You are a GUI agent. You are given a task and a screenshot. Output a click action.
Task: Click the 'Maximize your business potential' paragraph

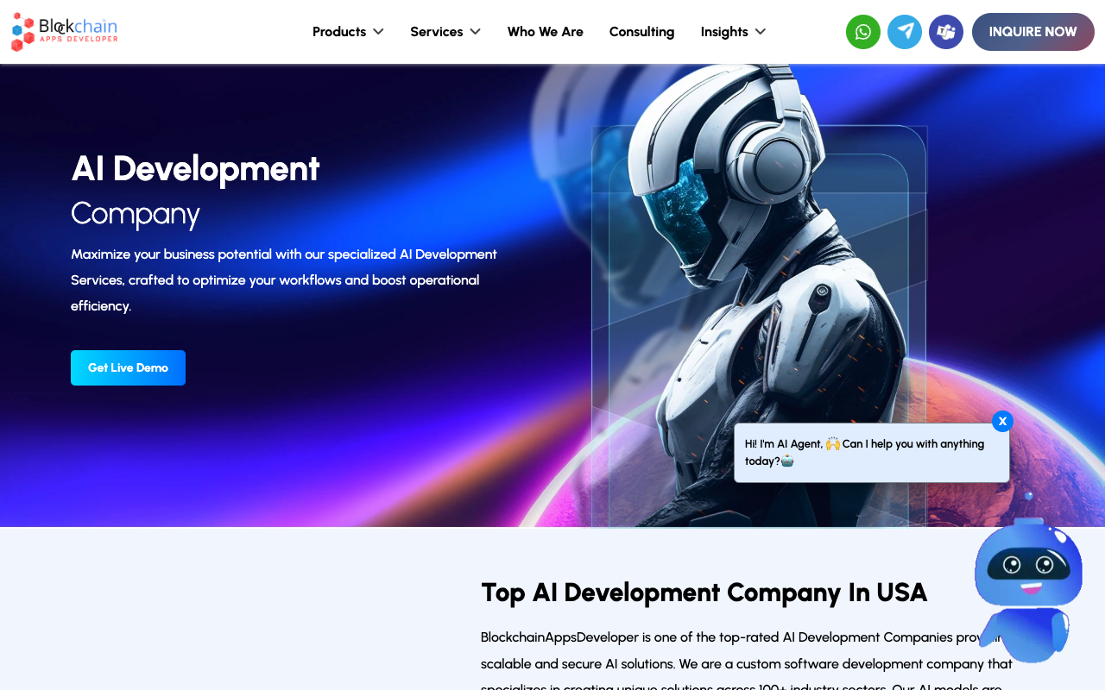click(x=284, y=280)
